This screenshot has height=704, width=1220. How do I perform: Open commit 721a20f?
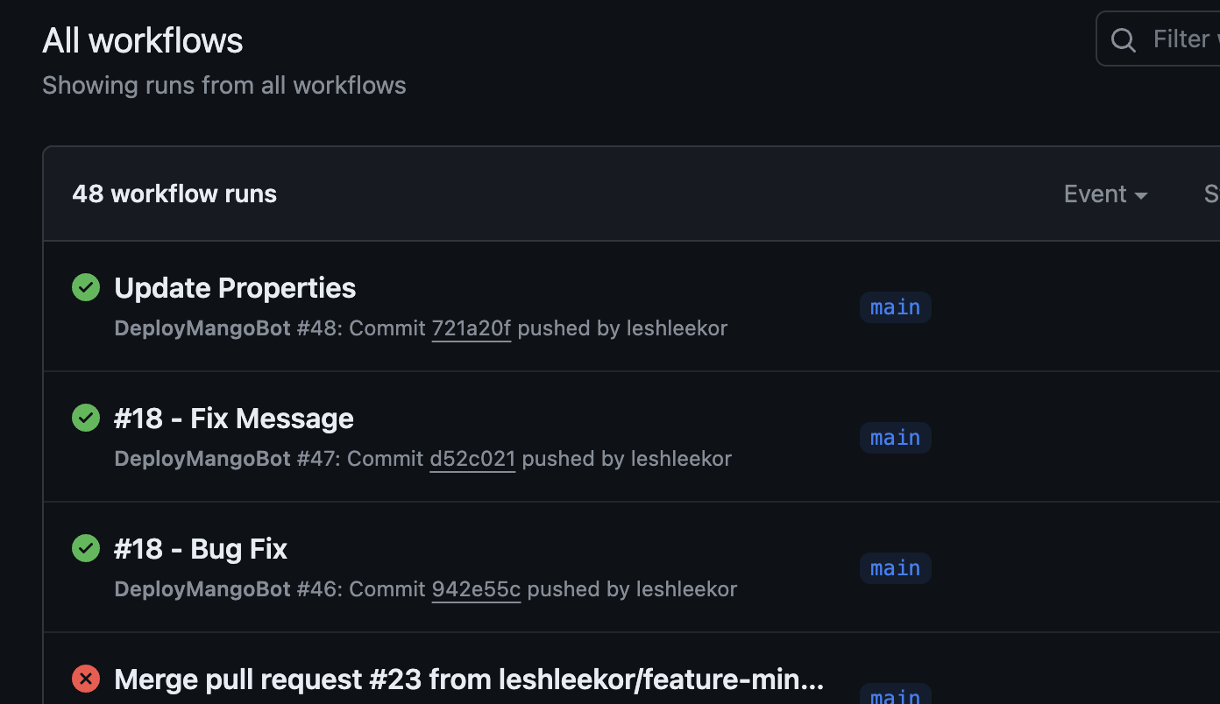[471, 328]
